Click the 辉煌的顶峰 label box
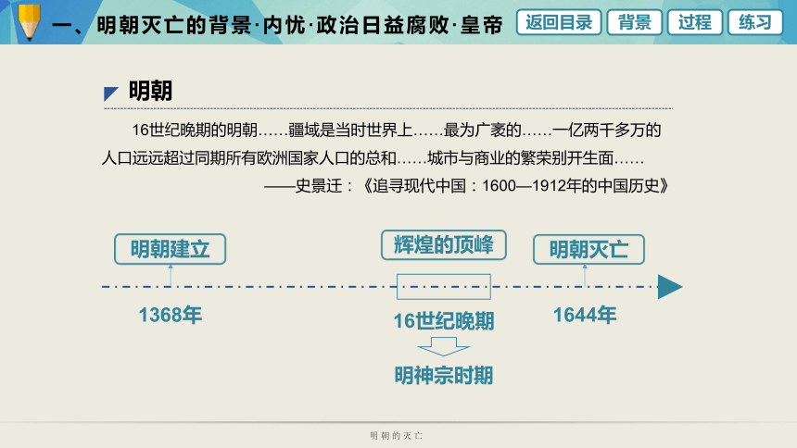Screen dimensions: 797x448 click(444, 244)
